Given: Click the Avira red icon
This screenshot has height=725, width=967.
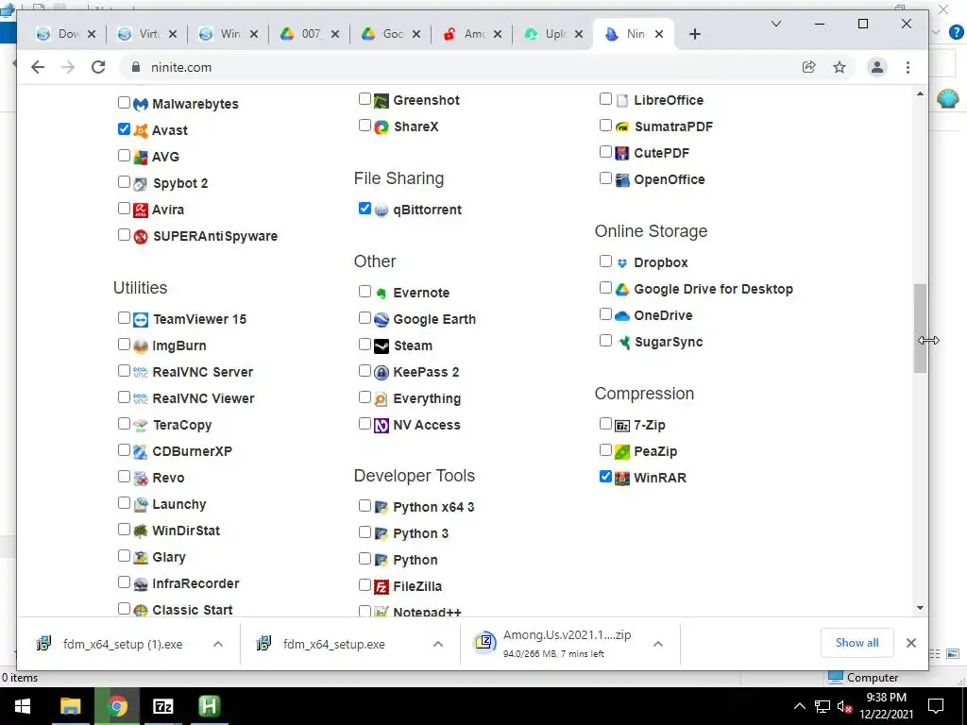Looking at the screenshot, I should point(141,211).
